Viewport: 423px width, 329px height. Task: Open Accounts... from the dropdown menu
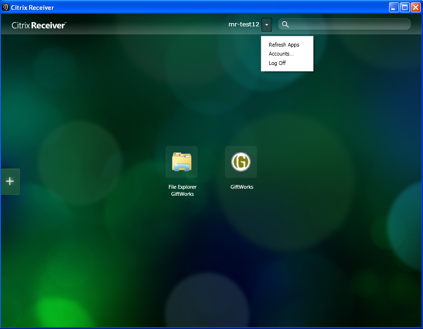pyautogui.click(x=281, y=54)
